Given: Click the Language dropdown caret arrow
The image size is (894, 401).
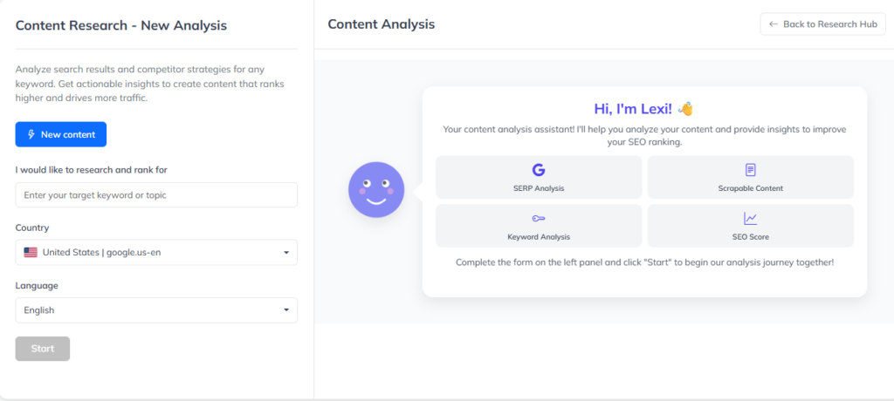Looking at the screenshot, I should pos(285,310).
